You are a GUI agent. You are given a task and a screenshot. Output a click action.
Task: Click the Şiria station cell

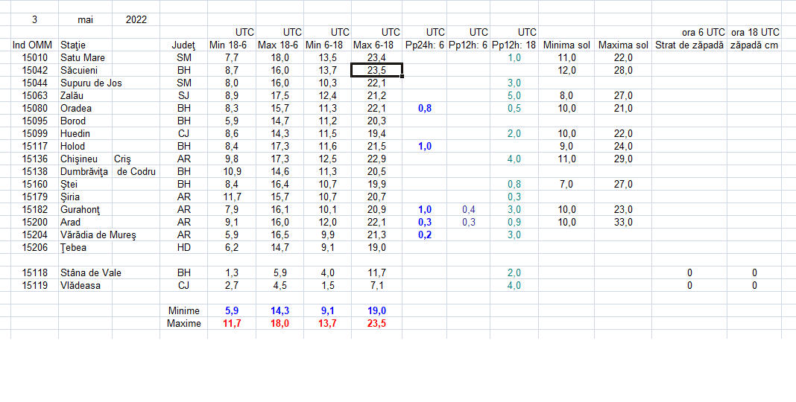85,197
